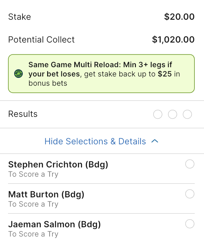Click To Score a Try under Matt Burton
The width and height of the screenshot is (204, 243).
pyautogui.click(x=33, y=204)
